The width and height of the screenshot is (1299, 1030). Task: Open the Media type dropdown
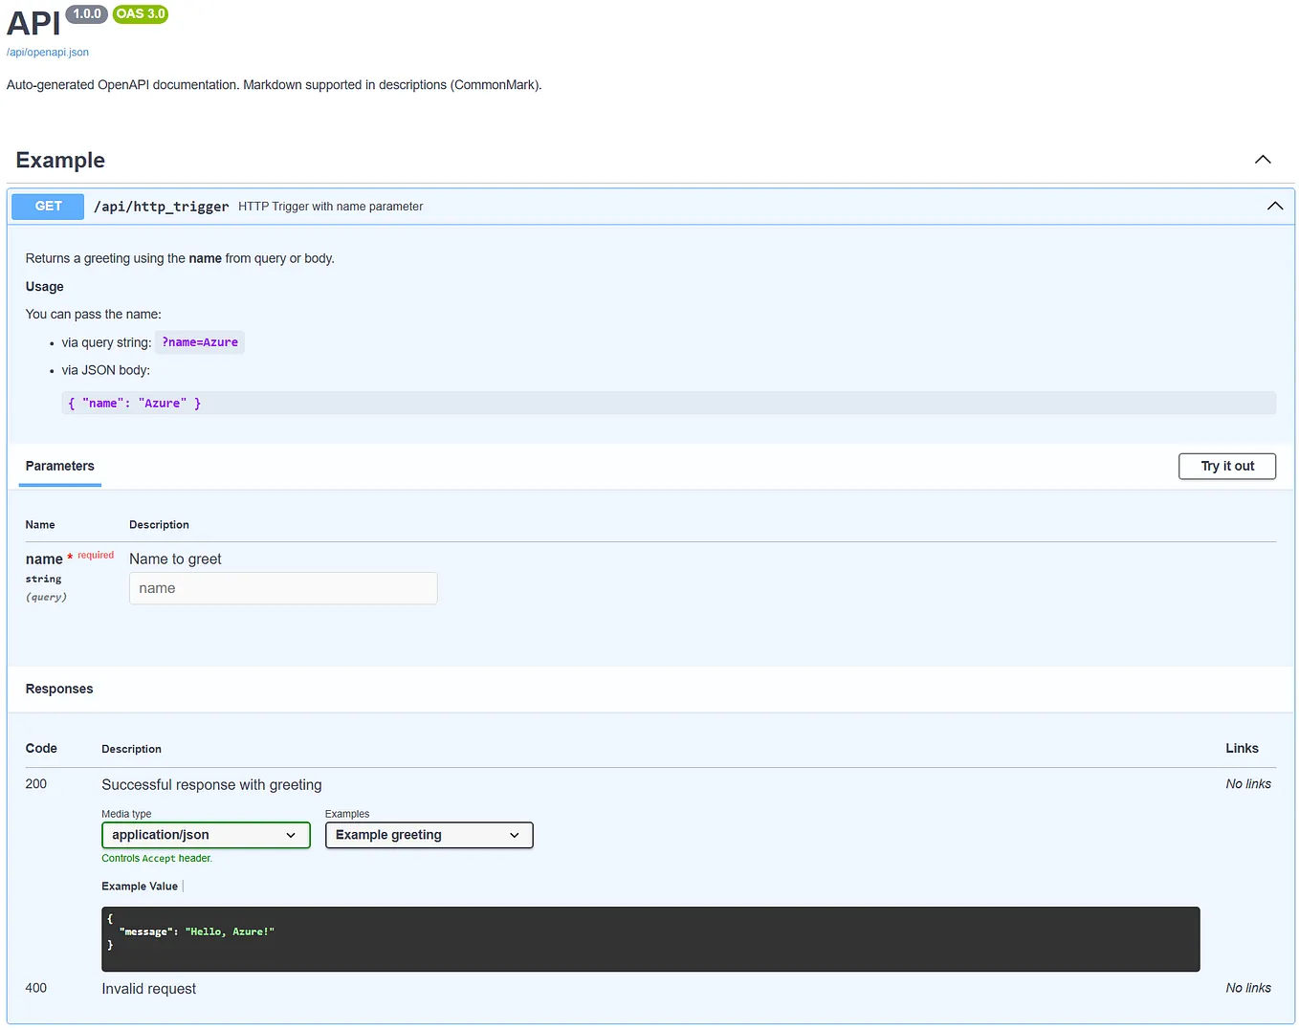[205, 835]
